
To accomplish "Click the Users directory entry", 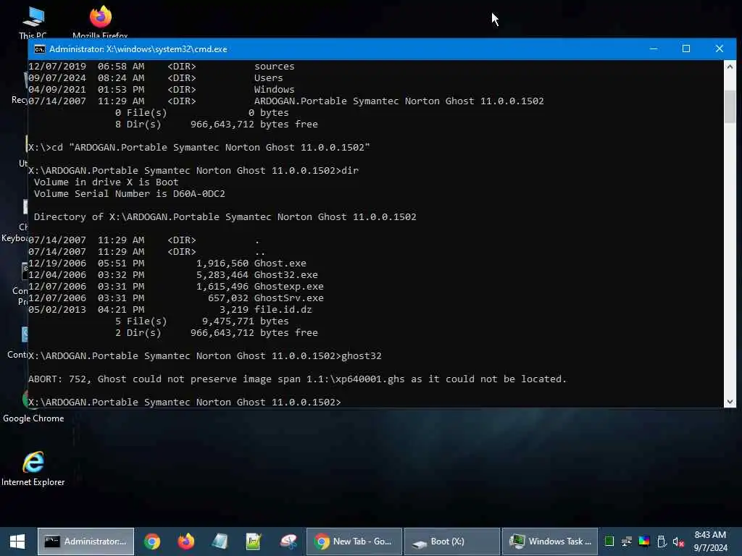I will (x=156, y=77).
